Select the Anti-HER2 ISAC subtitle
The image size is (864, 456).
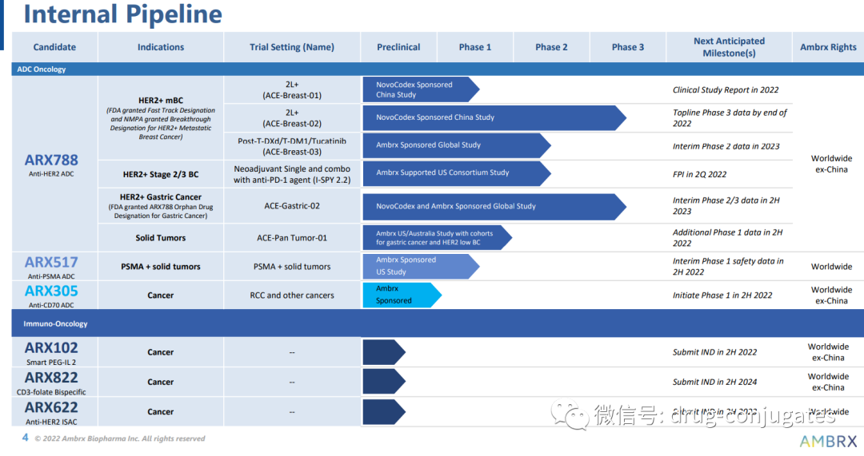(51, 422)
